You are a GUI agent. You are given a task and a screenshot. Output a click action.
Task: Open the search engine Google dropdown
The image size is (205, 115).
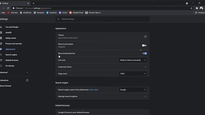pos(133,90)
